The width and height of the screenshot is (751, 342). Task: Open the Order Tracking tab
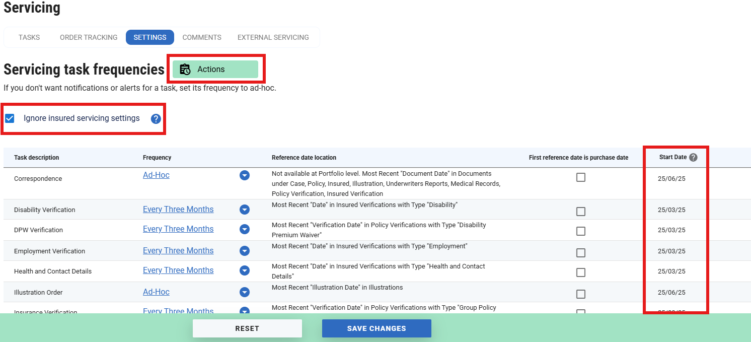89,37
